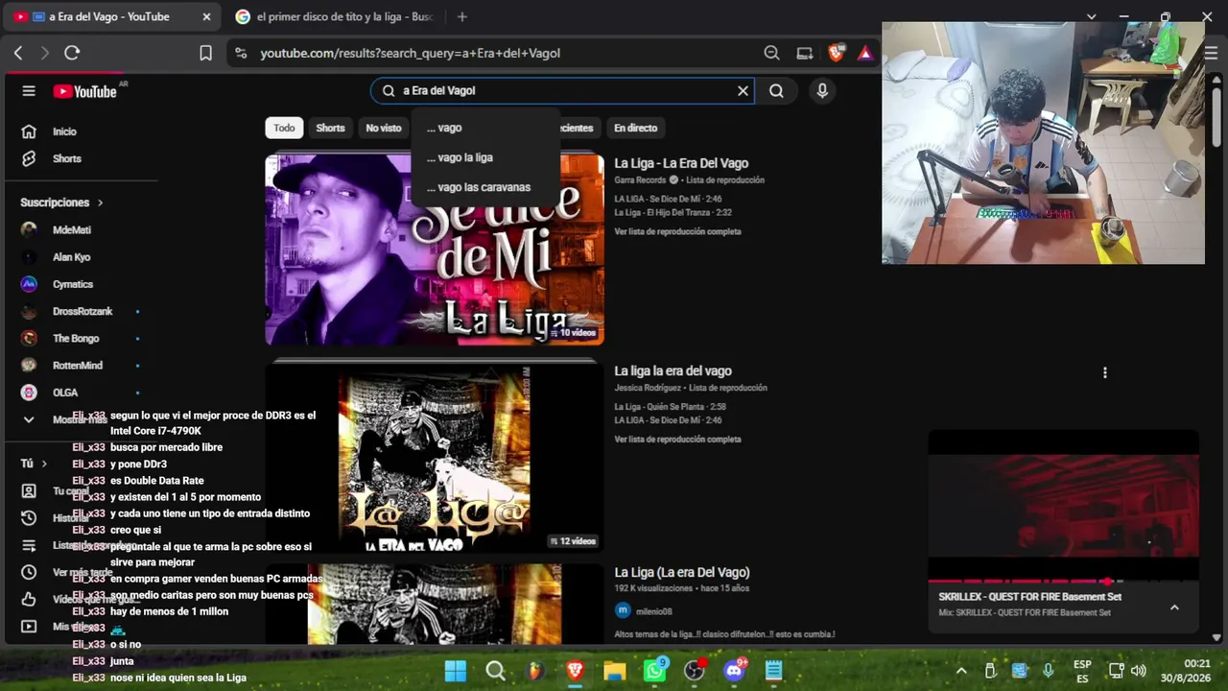Screen dimensions: 1228x691
Task: Expand the SKRILLEX miniplayer chevron
Action: point(1174,608)
